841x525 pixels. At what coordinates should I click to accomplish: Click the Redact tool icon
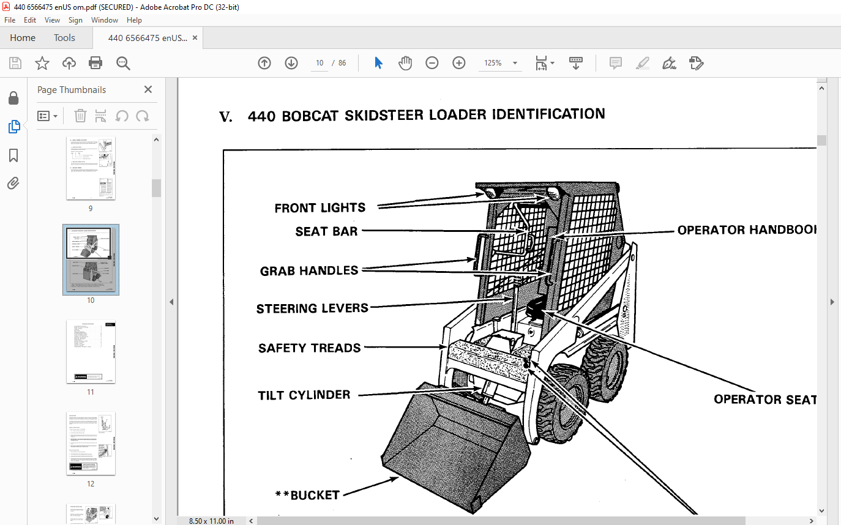click(697, 63)
